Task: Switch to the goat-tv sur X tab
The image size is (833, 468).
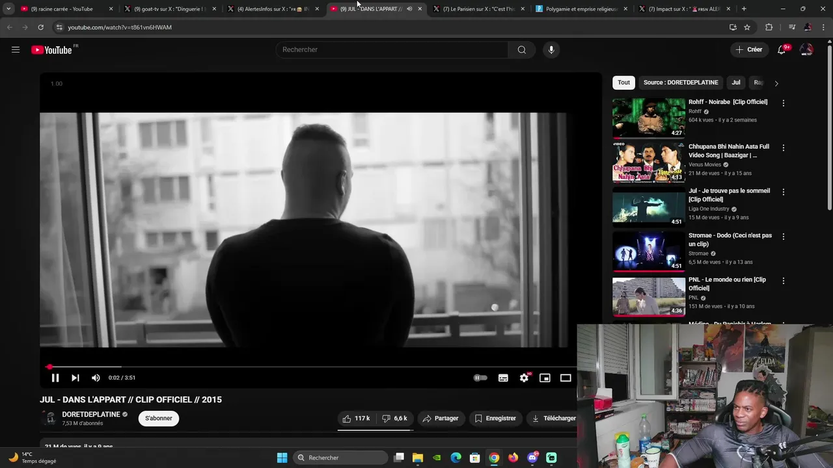Action: click(169, 9)
